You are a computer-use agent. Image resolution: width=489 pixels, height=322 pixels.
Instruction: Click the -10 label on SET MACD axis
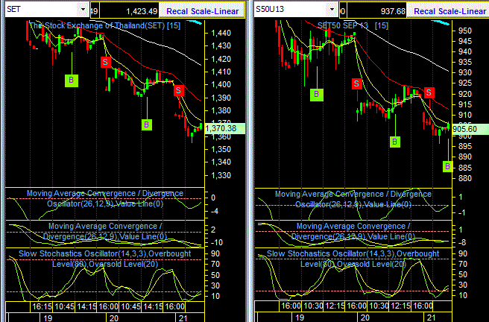point(217,242)
